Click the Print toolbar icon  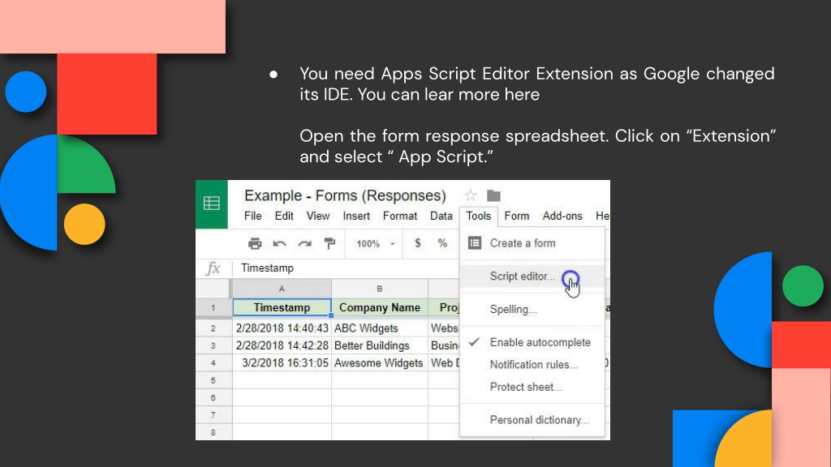255,243
